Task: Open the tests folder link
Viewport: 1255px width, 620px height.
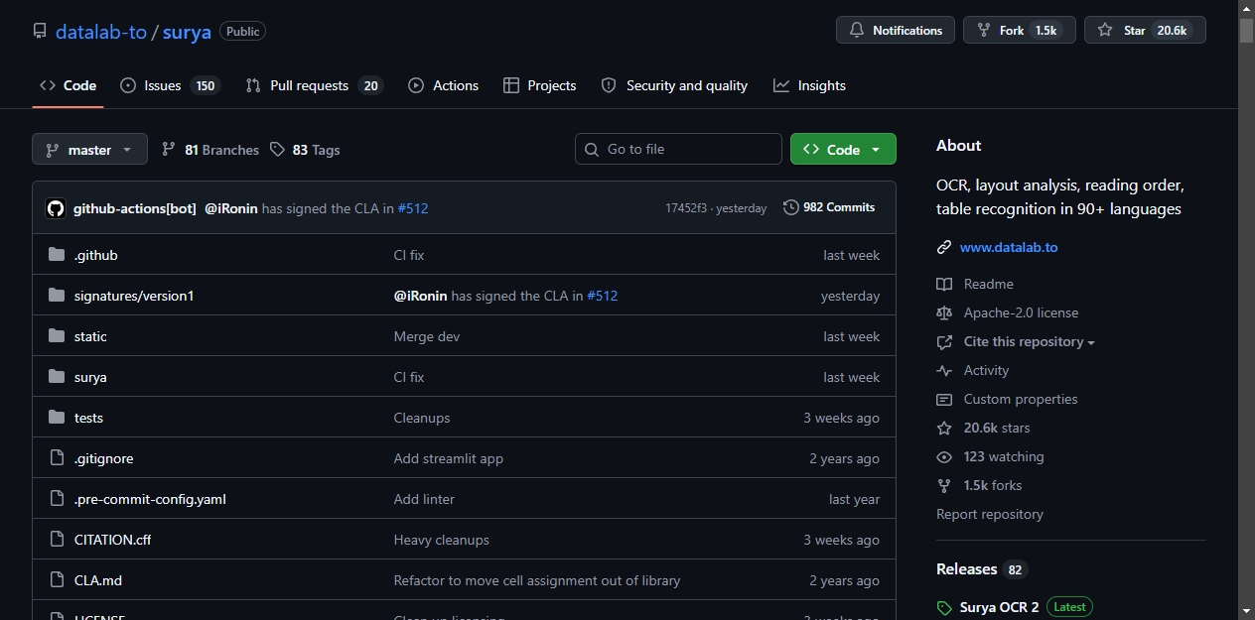Action: point(88,418)
